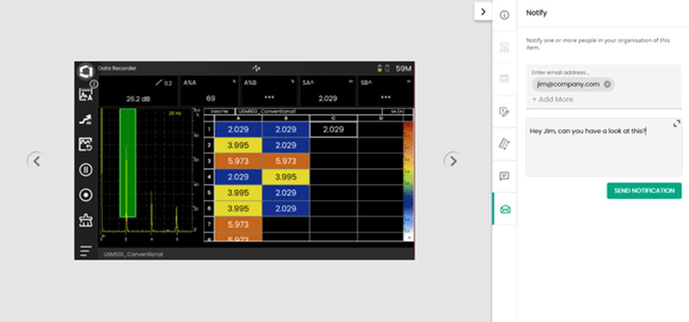689x322 pixels.
Task: Click the pause icon on instrument screen
Action: pyautogui.click(x=86, y=169)
